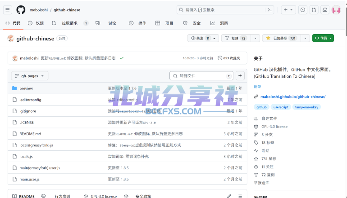Select the userscript topic tag
This screenshot has width=347, height=198.
pos(281,107)
